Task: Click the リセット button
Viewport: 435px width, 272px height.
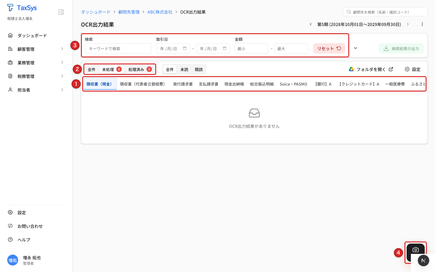Action: [x=329, y=48]
